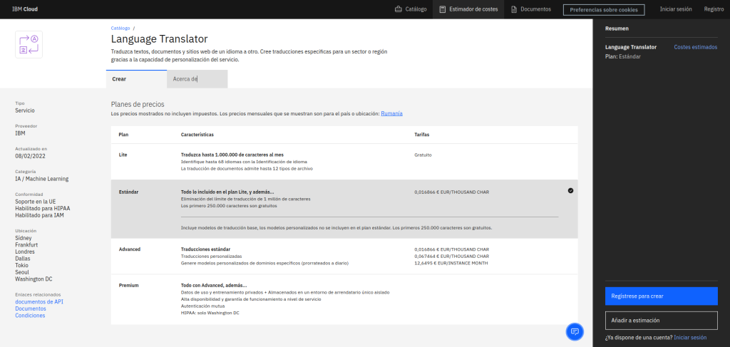This screenshot has height=347, width=730.
Task: Click the Características column header
Action: click(x=197, y=135)
